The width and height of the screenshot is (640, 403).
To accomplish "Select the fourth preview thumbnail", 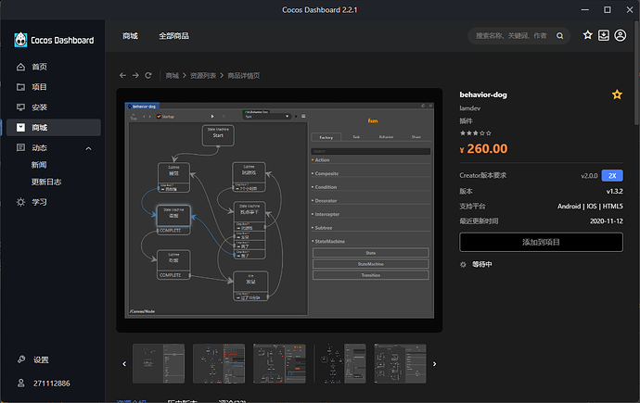I will [x=339, y=363].
